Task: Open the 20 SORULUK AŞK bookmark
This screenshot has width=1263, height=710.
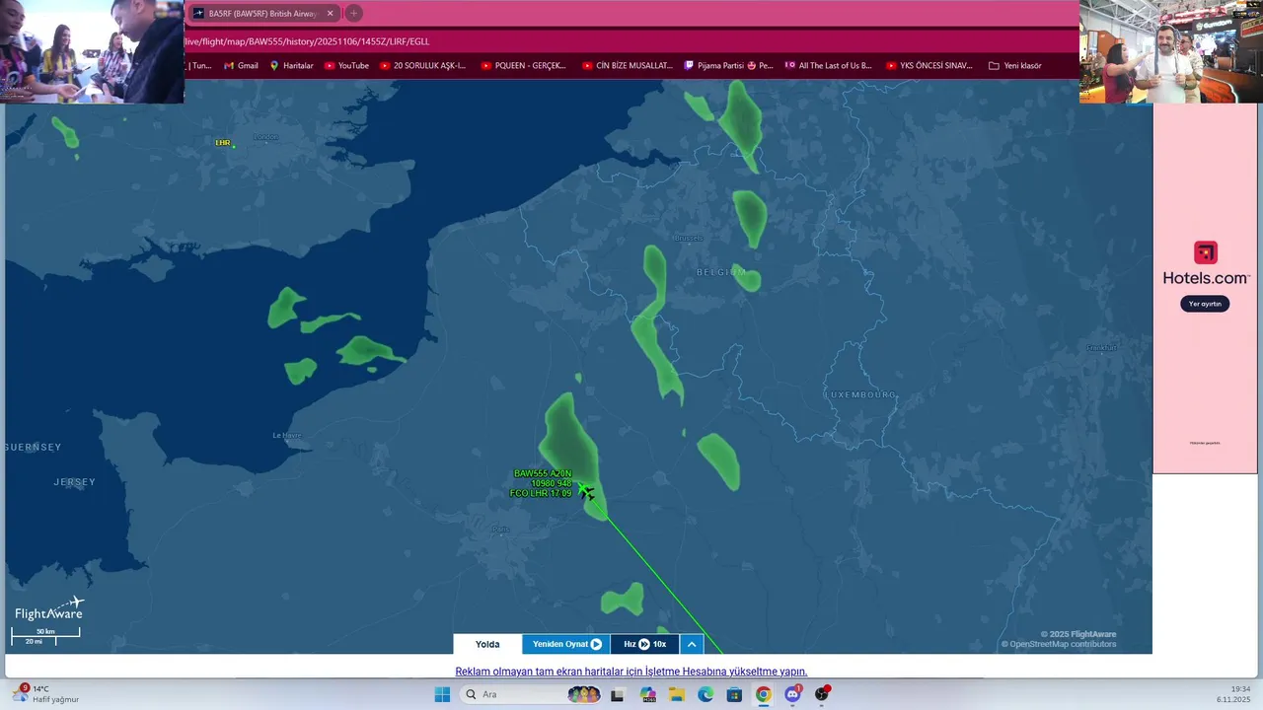Action: (422, 66)
